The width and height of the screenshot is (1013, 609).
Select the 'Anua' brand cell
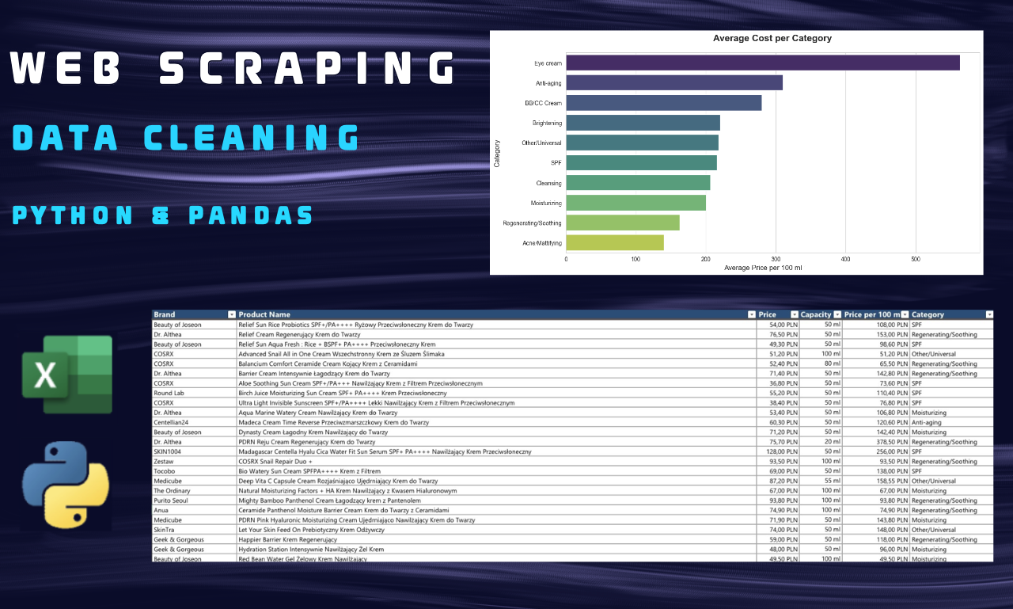point(194,510)
